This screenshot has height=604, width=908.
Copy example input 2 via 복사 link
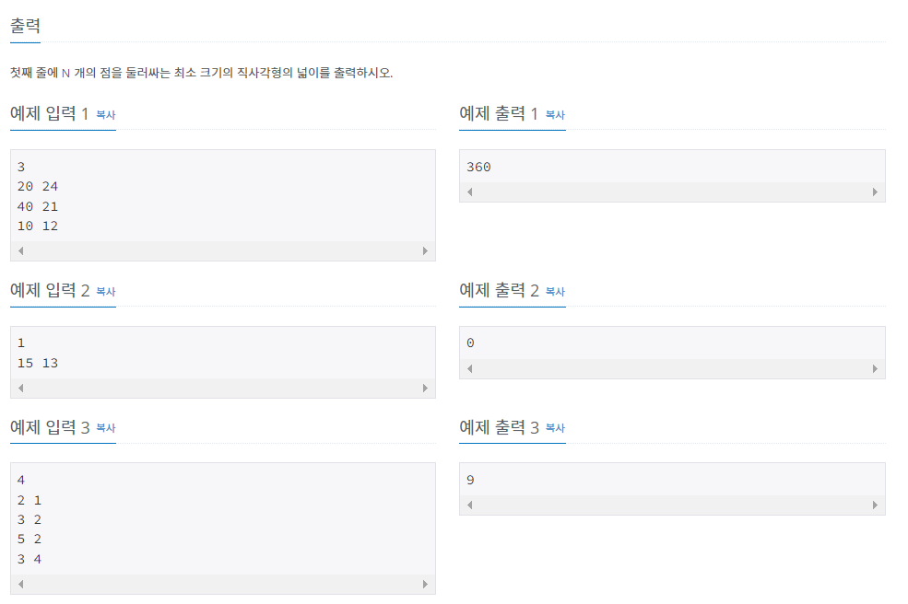pyautogui.click(x=105, y=291)
